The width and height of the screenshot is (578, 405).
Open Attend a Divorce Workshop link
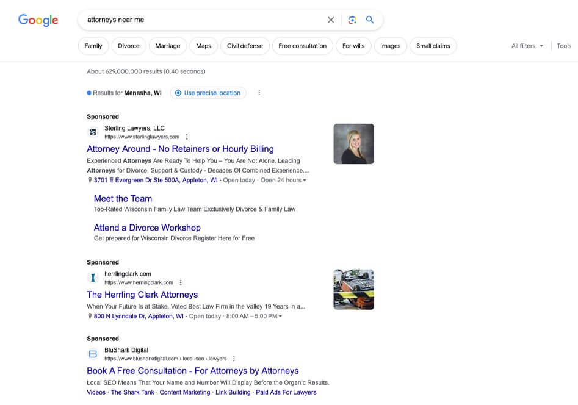coord(147,228)
